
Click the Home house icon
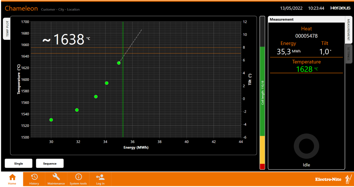pyautogui.click(x=12, y=177)
